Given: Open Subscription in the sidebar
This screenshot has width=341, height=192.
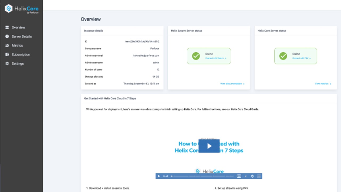Looking at the screenshot, I should (21, 55).
